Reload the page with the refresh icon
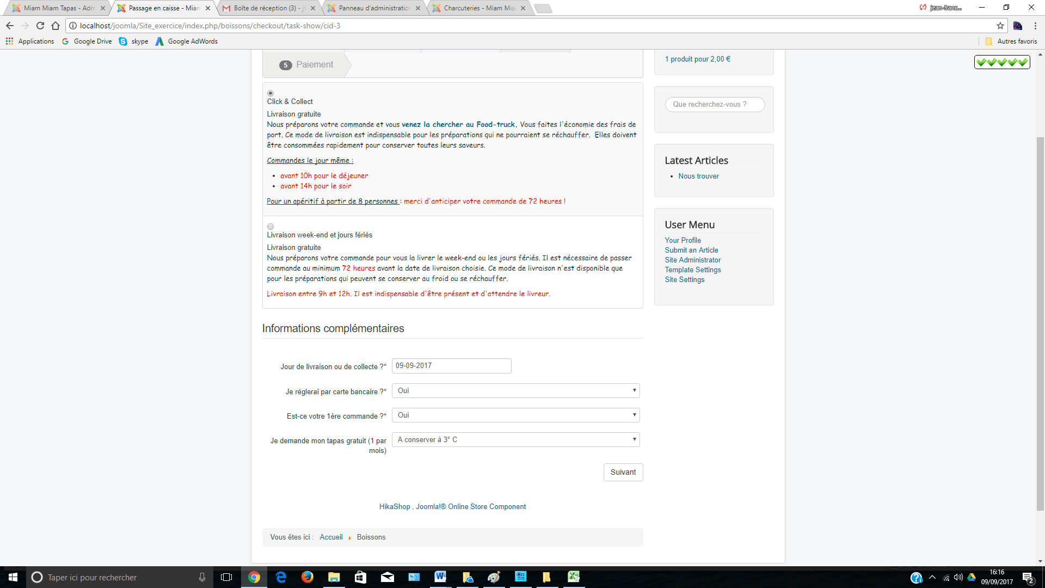1045x588 pixels. [x=40, y=26]
